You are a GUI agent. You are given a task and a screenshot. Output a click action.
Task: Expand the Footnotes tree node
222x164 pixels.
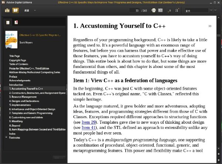pyautogui.click(x=6, y=137)
